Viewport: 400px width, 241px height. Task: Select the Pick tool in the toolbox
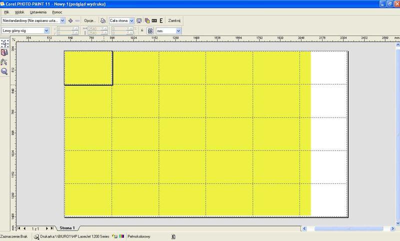coord(4,44)
